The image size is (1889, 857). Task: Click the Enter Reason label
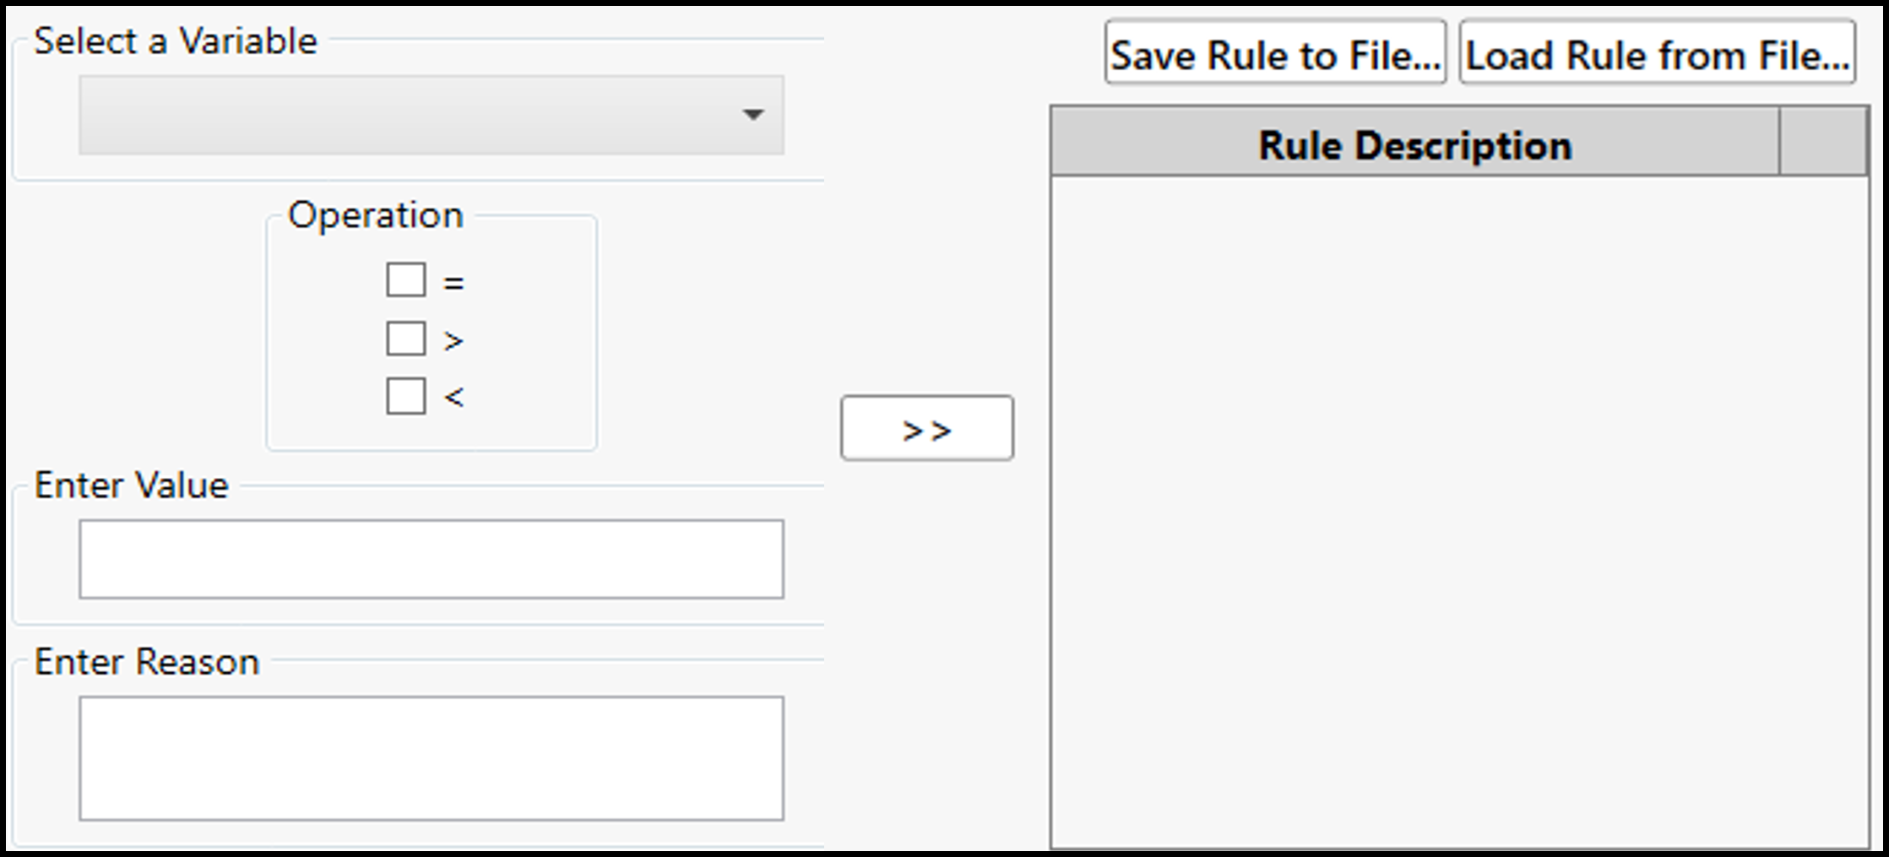[x=147, y=662]
